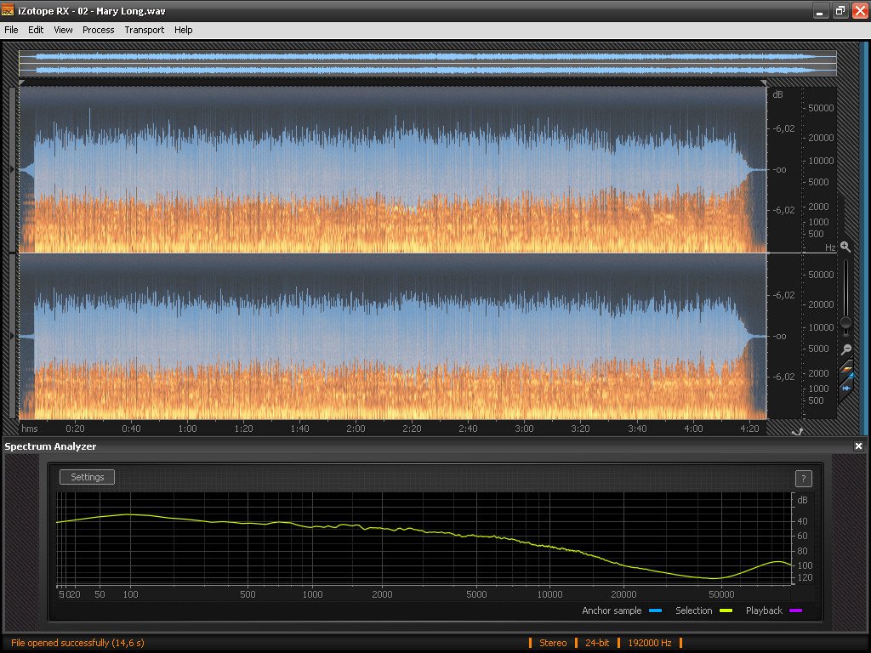871x653 pixels.
Task: Click the upper channel arrow on the left edge
Action: coord(12,170)
